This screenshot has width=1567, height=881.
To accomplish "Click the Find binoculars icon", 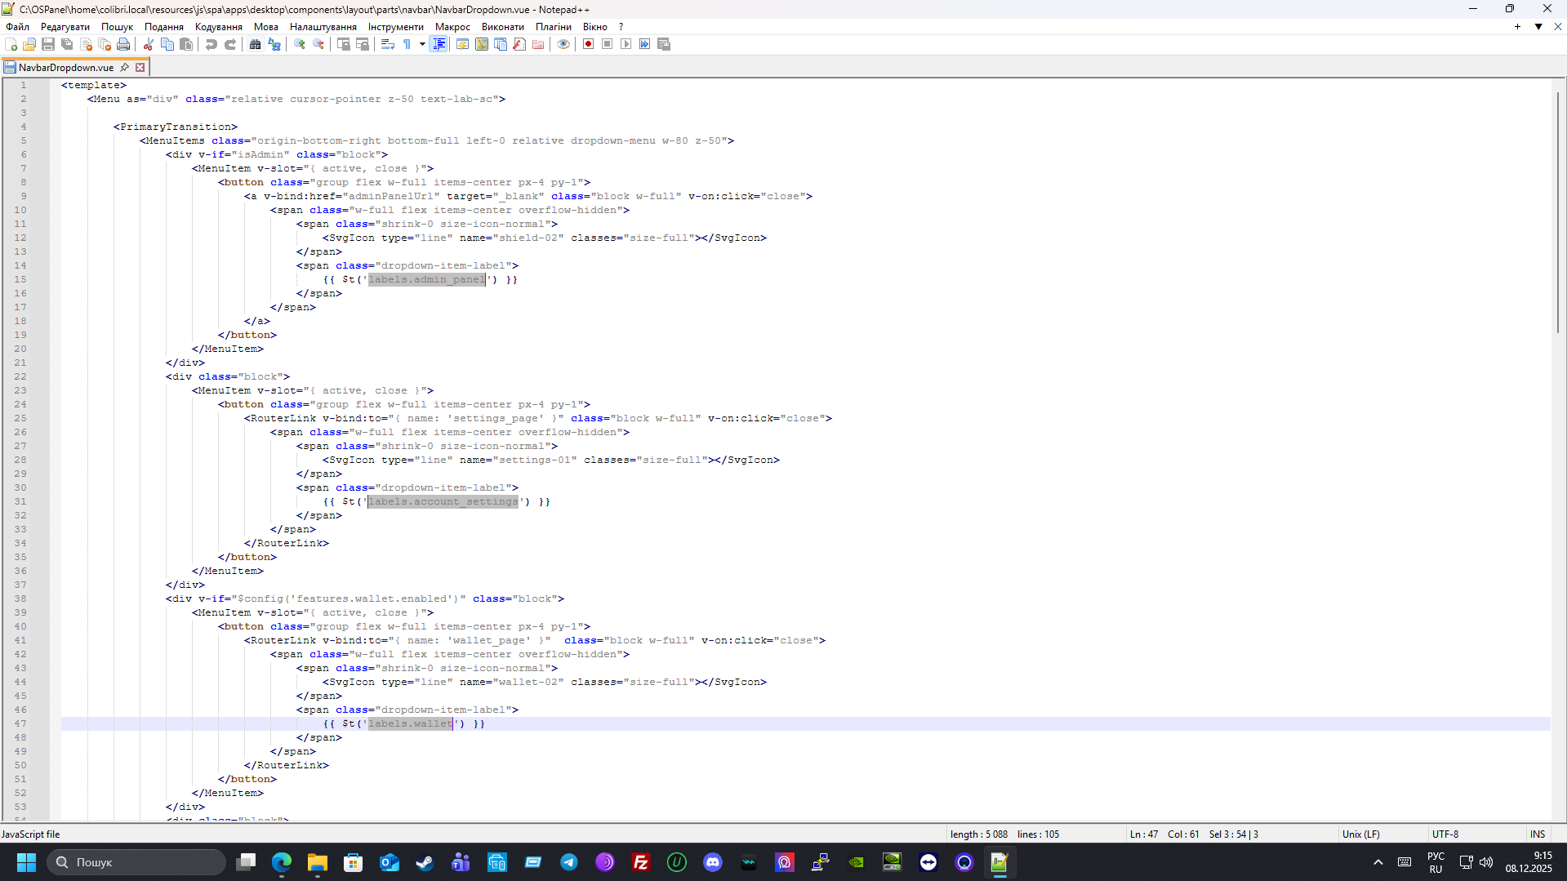I will pos(255,44).
